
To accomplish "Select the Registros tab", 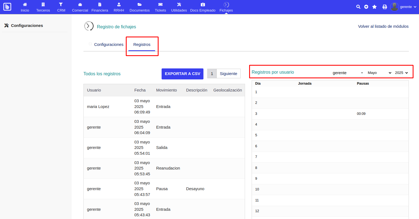I will (142, 45).
